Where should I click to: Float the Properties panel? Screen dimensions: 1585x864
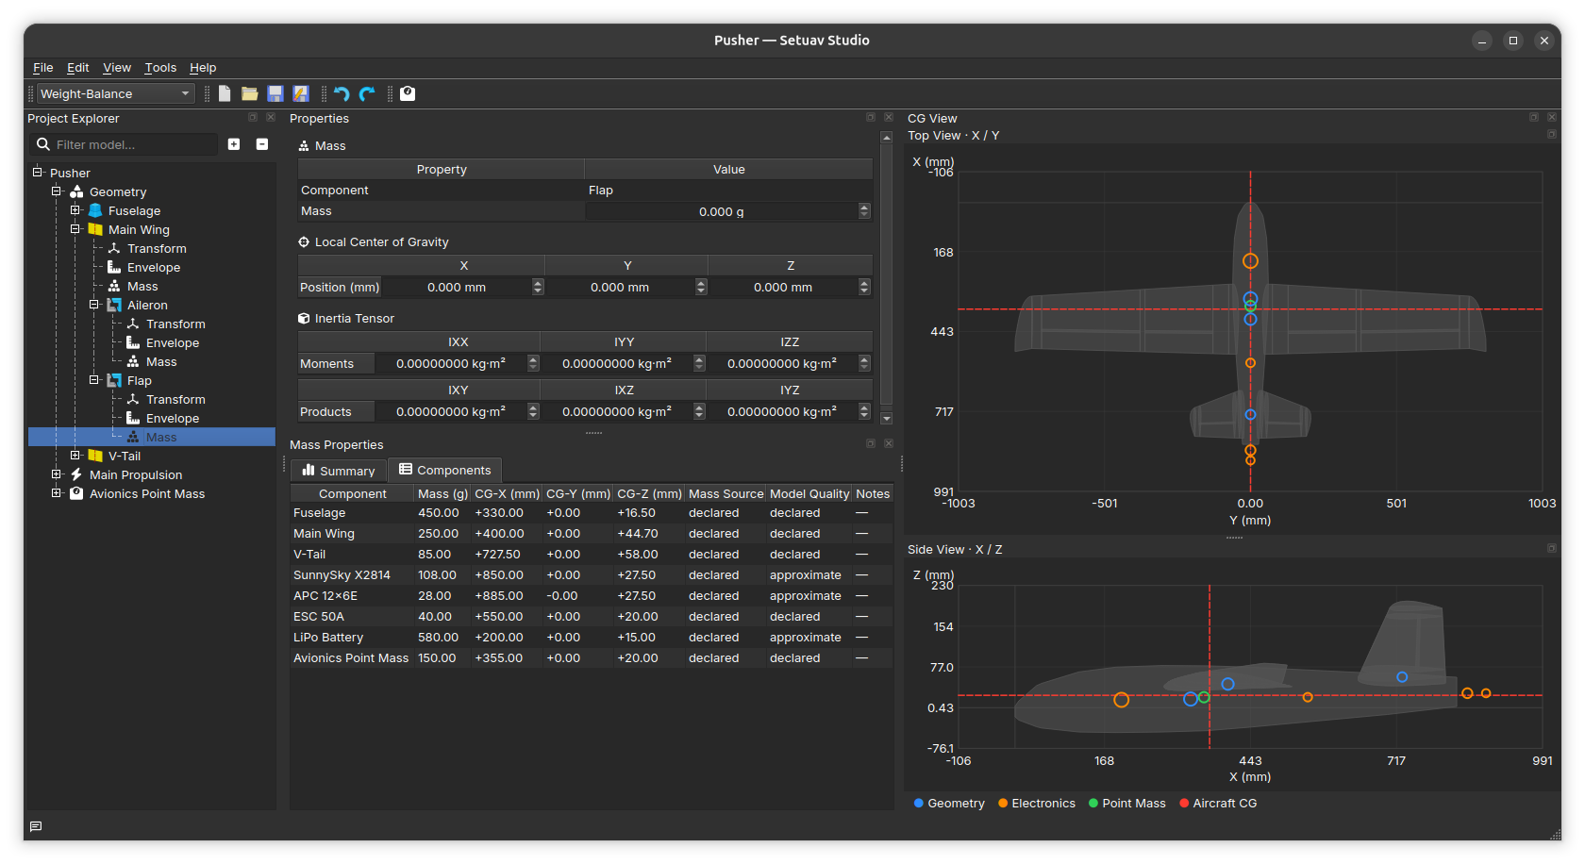(871, 117)
